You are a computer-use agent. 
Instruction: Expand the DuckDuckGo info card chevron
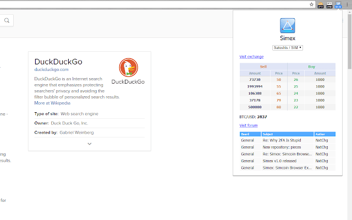tap(89, 144)
